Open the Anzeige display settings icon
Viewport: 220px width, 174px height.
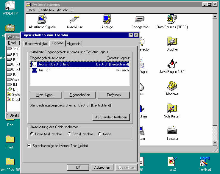[x=107, y=20]
